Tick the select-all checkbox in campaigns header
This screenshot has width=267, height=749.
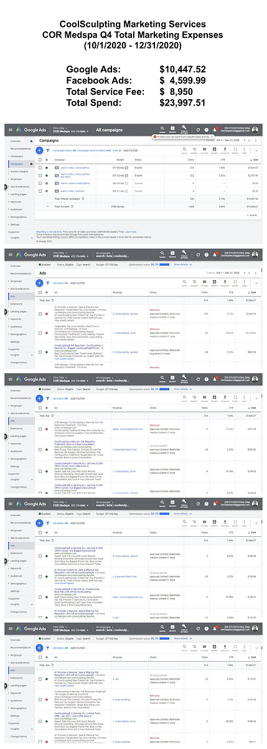coord(40,160)
